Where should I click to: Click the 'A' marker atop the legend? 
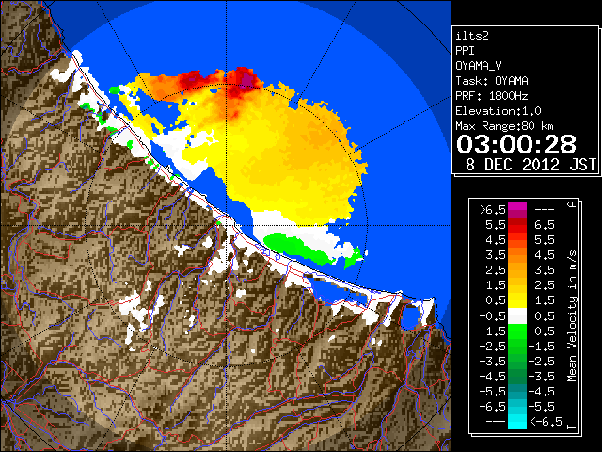pos(572,204)
